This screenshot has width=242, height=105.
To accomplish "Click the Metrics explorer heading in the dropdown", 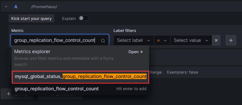I will (32, 52).
